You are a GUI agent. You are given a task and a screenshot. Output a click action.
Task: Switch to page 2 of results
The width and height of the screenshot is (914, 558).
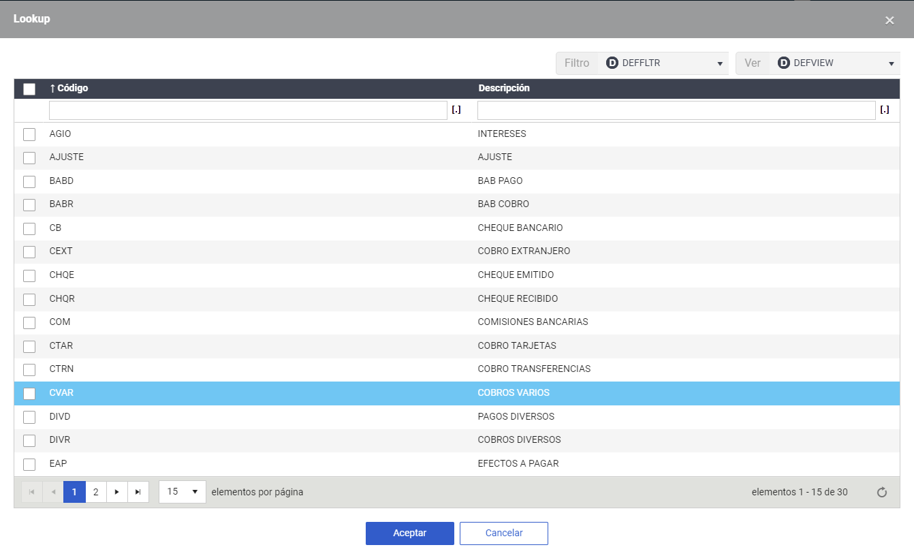click(96, 492)
